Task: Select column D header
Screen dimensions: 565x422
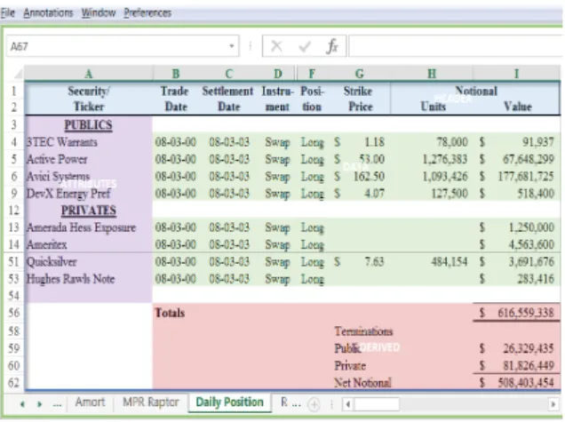Action: tap(277, 74)
